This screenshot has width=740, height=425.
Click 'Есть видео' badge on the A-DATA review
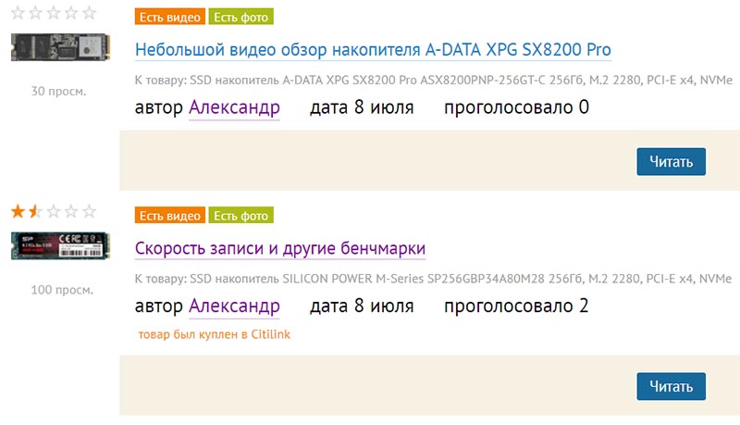(170, 17)
